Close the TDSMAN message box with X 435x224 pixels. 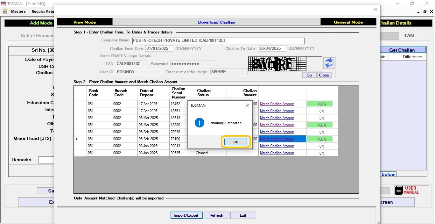pos(248,105)
